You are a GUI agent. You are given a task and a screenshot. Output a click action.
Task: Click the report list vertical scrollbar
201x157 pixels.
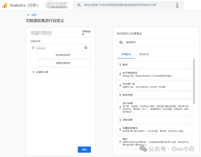(x=194, y=81)
